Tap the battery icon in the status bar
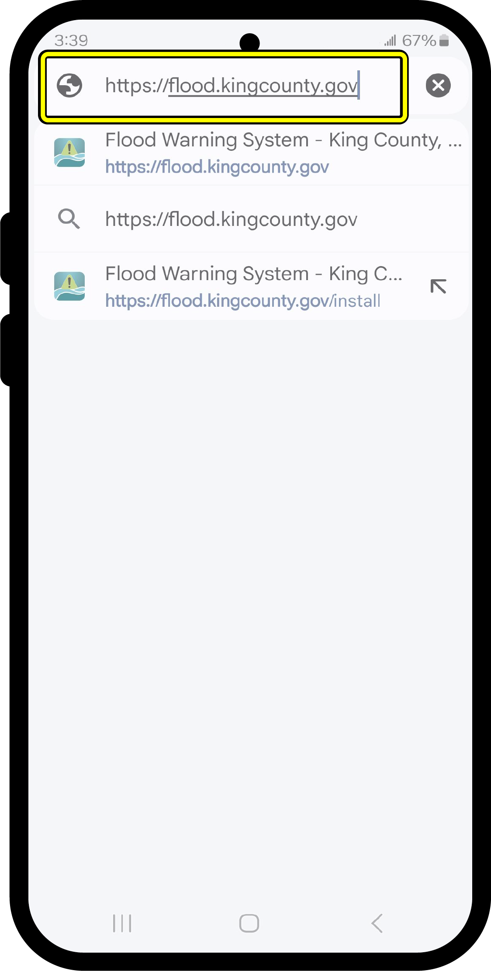 444,41
